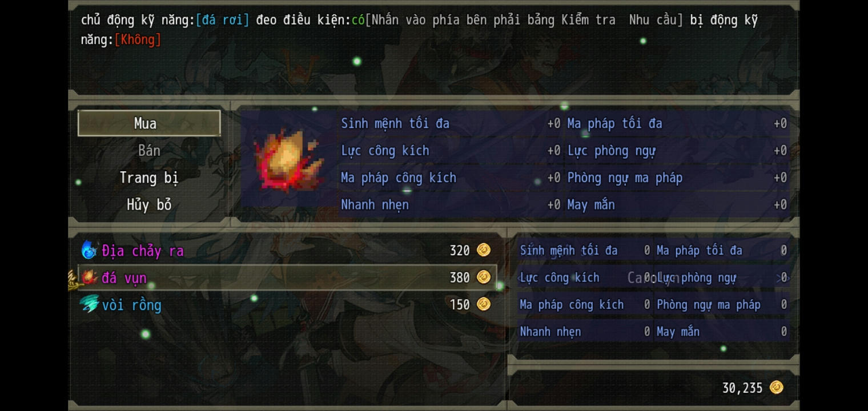
Task: Click the large flame item preview image
Action: pos(289,160)
